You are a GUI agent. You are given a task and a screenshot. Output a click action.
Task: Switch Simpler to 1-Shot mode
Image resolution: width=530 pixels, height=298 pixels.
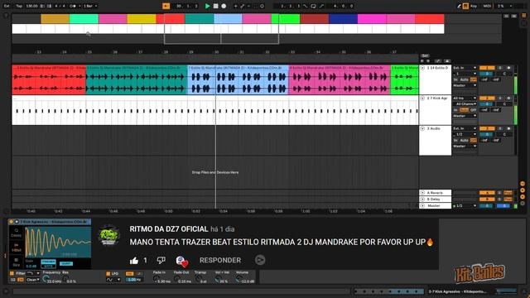tap(17, 248)
